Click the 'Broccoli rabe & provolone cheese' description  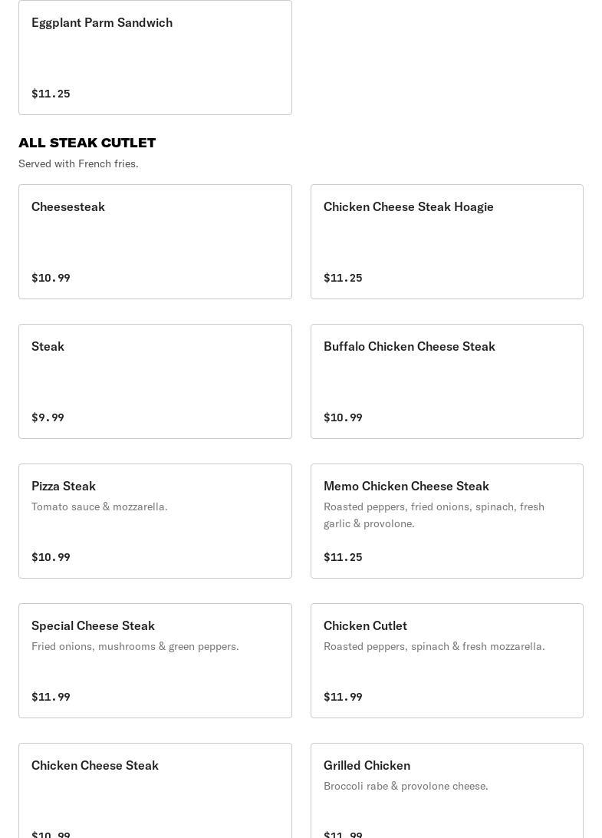pos(406,786)
